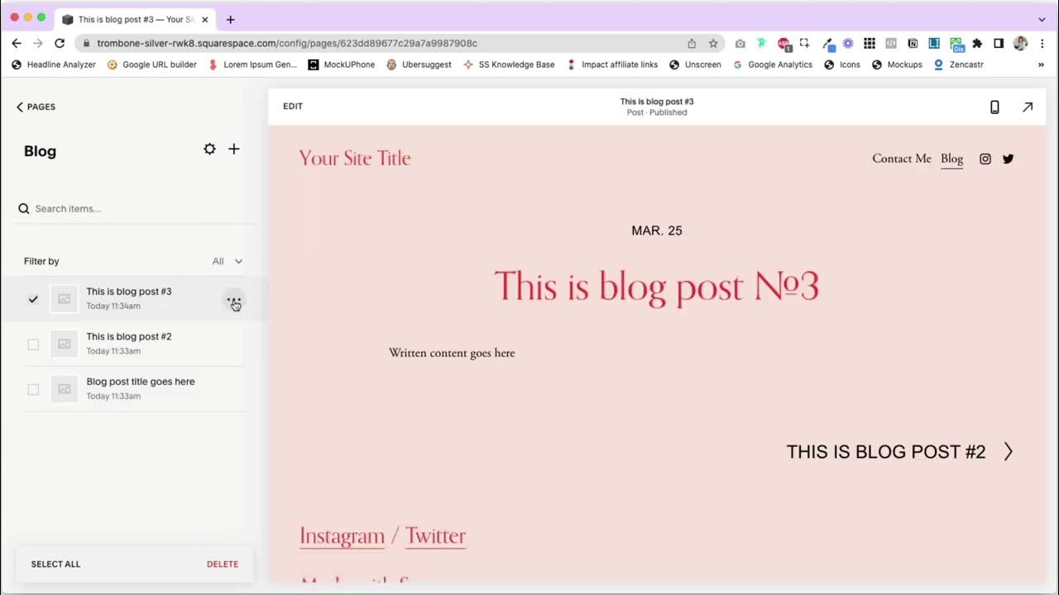
Task: Open MockUPhone bookmark
Action: point(341,64)
